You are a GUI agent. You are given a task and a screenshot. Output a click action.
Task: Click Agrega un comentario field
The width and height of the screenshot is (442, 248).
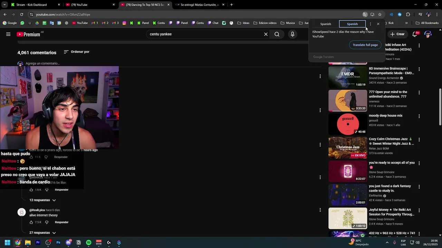(42, 63)
